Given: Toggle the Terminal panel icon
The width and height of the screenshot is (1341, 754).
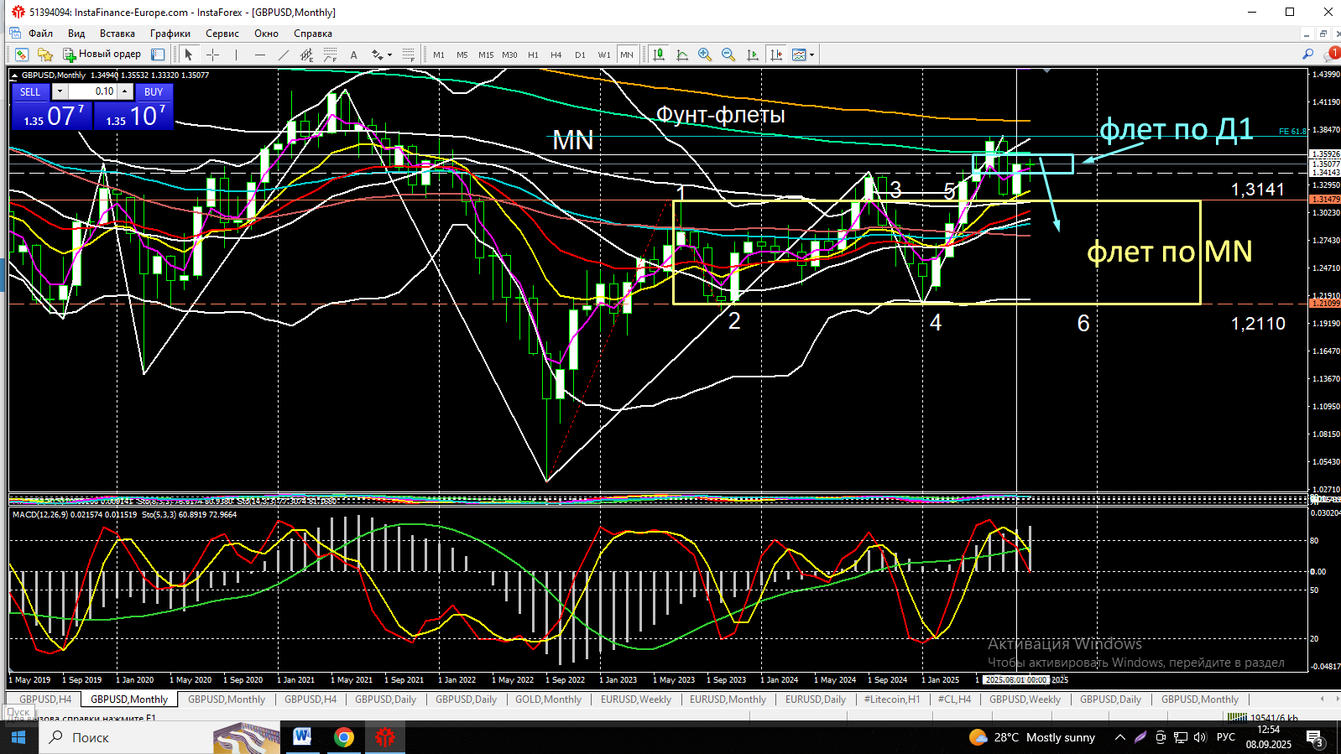Looking at the screenshot, I should point(158,55).
